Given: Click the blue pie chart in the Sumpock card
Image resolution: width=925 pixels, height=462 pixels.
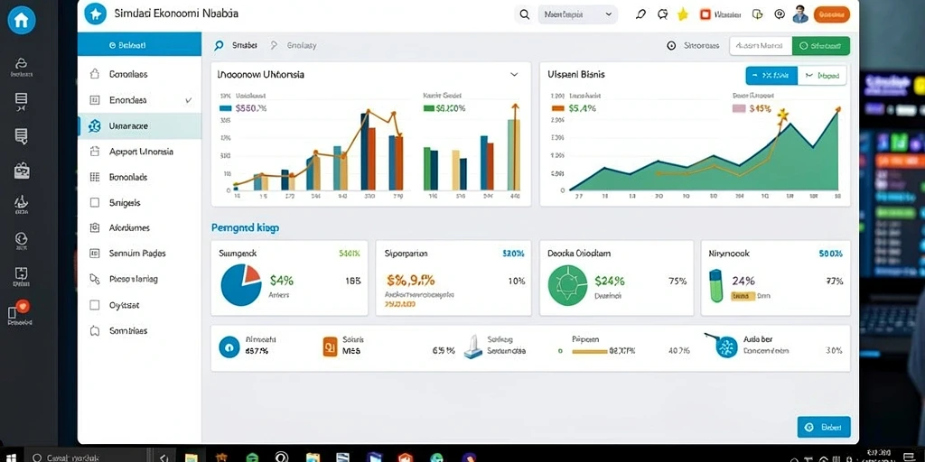Looking at the screenshot, I should pyautogui.click(x=240, y=285).
